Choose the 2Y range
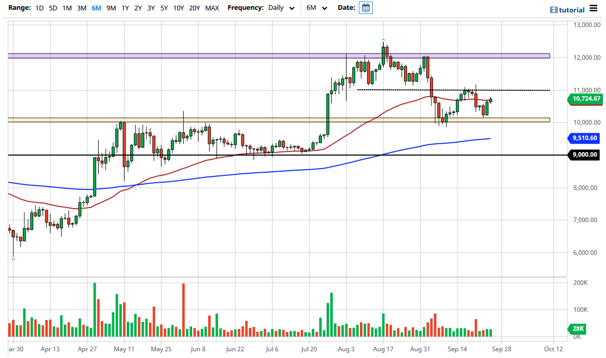This screenshot has height=358, width=606. (x=138, y=8)
